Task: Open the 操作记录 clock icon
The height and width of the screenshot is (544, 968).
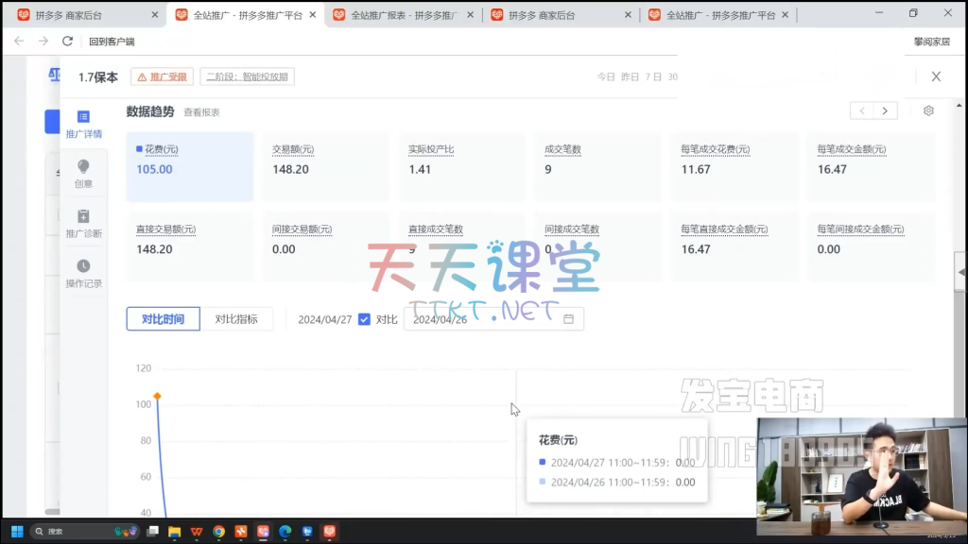Action: pos(83,273)
